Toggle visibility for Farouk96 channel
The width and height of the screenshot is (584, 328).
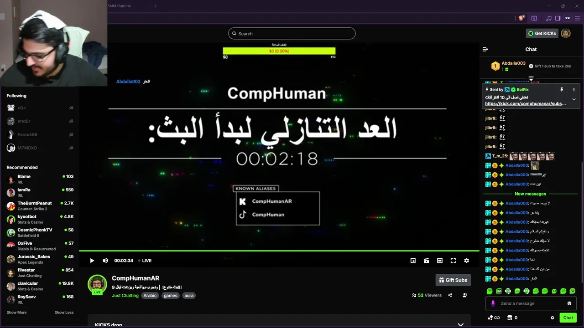pos(71,135)
